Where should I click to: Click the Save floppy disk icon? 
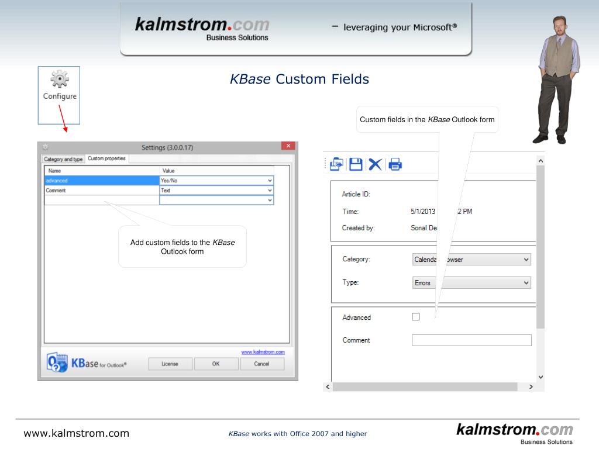pyautogui.click(x=356, y=164)
